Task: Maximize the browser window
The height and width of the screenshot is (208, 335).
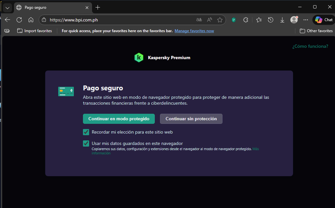Action: (x=315, y=7)
